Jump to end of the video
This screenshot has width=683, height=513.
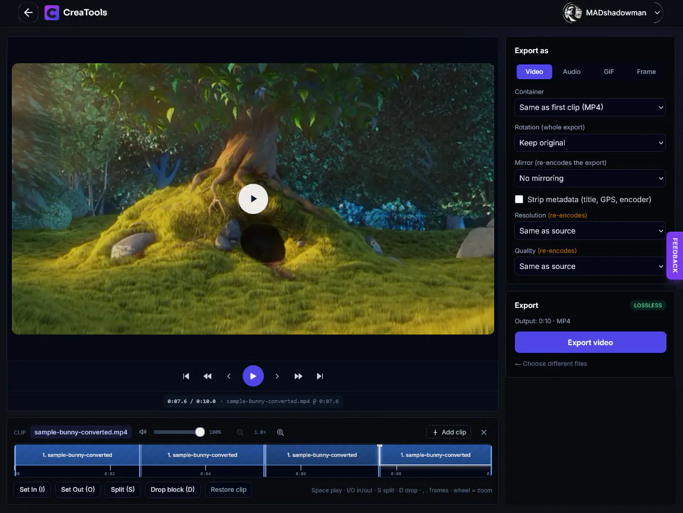(x=320, y=376)
